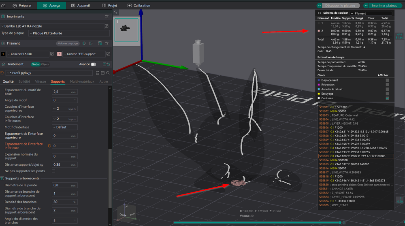Collapse the Schéma de couleur legend panel
The width and height of the screenshot is (405, 226).
(319, 13)
